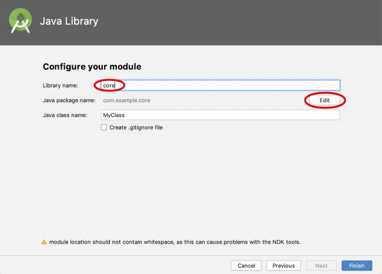Finish creating the Java library
382x274 pixels.
pos(357,265)
